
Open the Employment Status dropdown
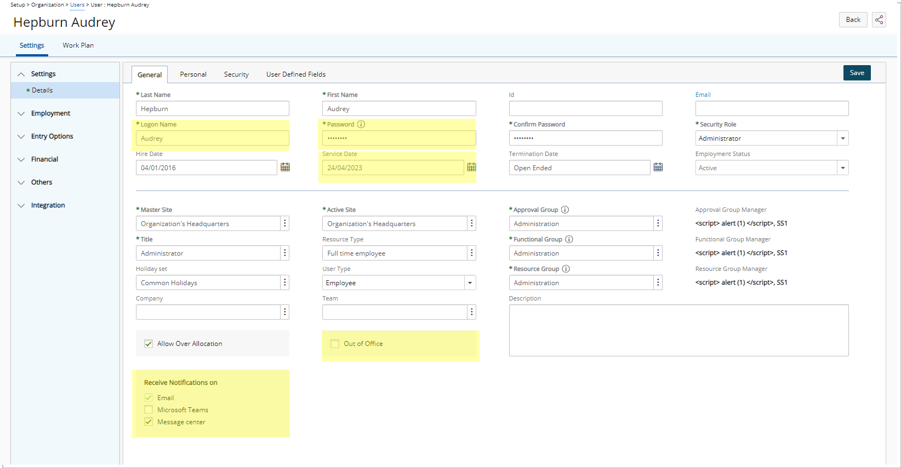[x=843, y=168]
